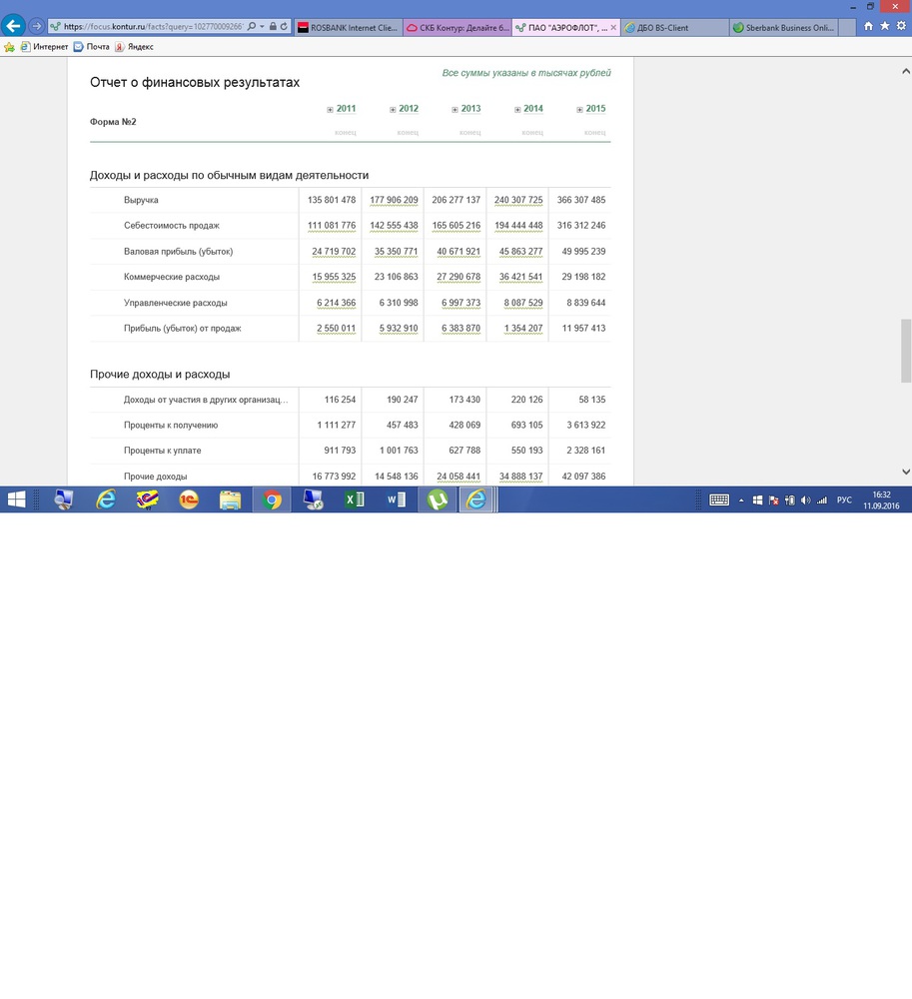Screen dimensions: 912x999
Task: Open browser settings gear icon
Action: [x=901, y=26]
